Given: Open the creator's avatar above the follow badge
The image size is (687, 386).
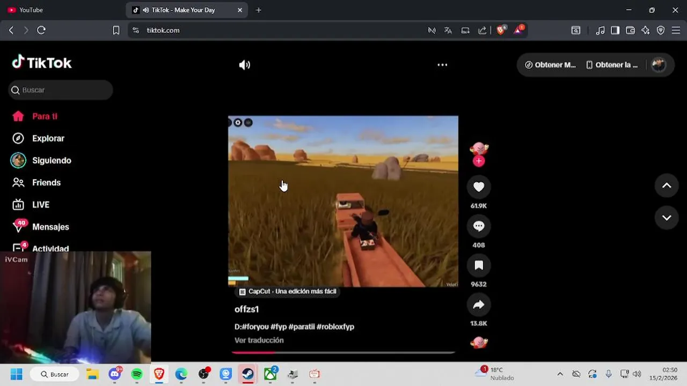Looking at the screenshot, I should click(479, 149).
